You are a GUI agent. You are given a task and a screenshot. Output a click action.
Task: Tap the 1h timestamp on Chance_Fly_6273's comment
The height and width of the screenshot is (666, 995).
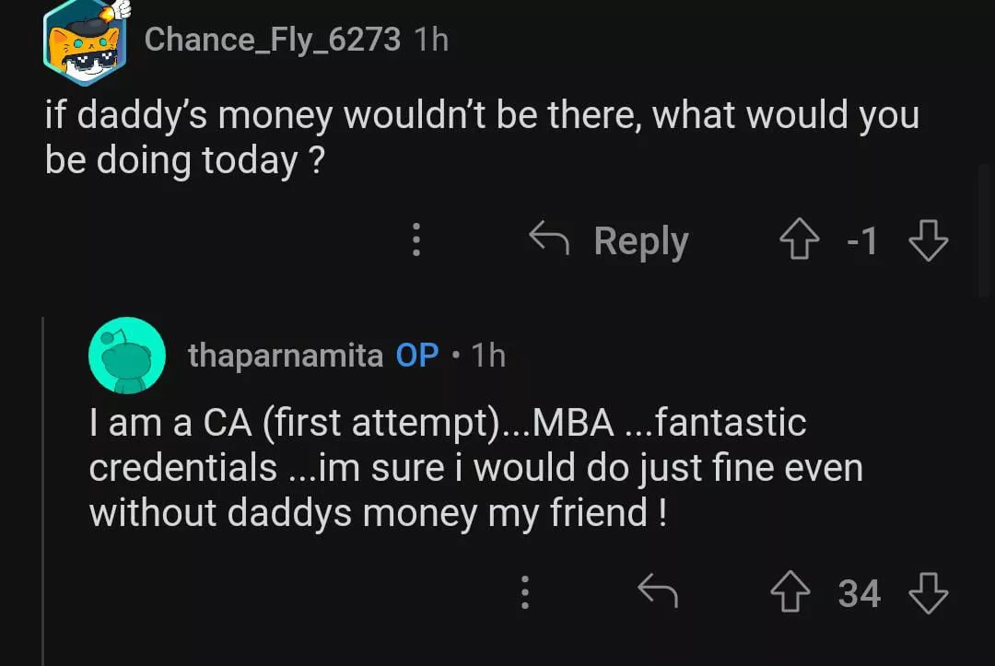coord(431,39)
